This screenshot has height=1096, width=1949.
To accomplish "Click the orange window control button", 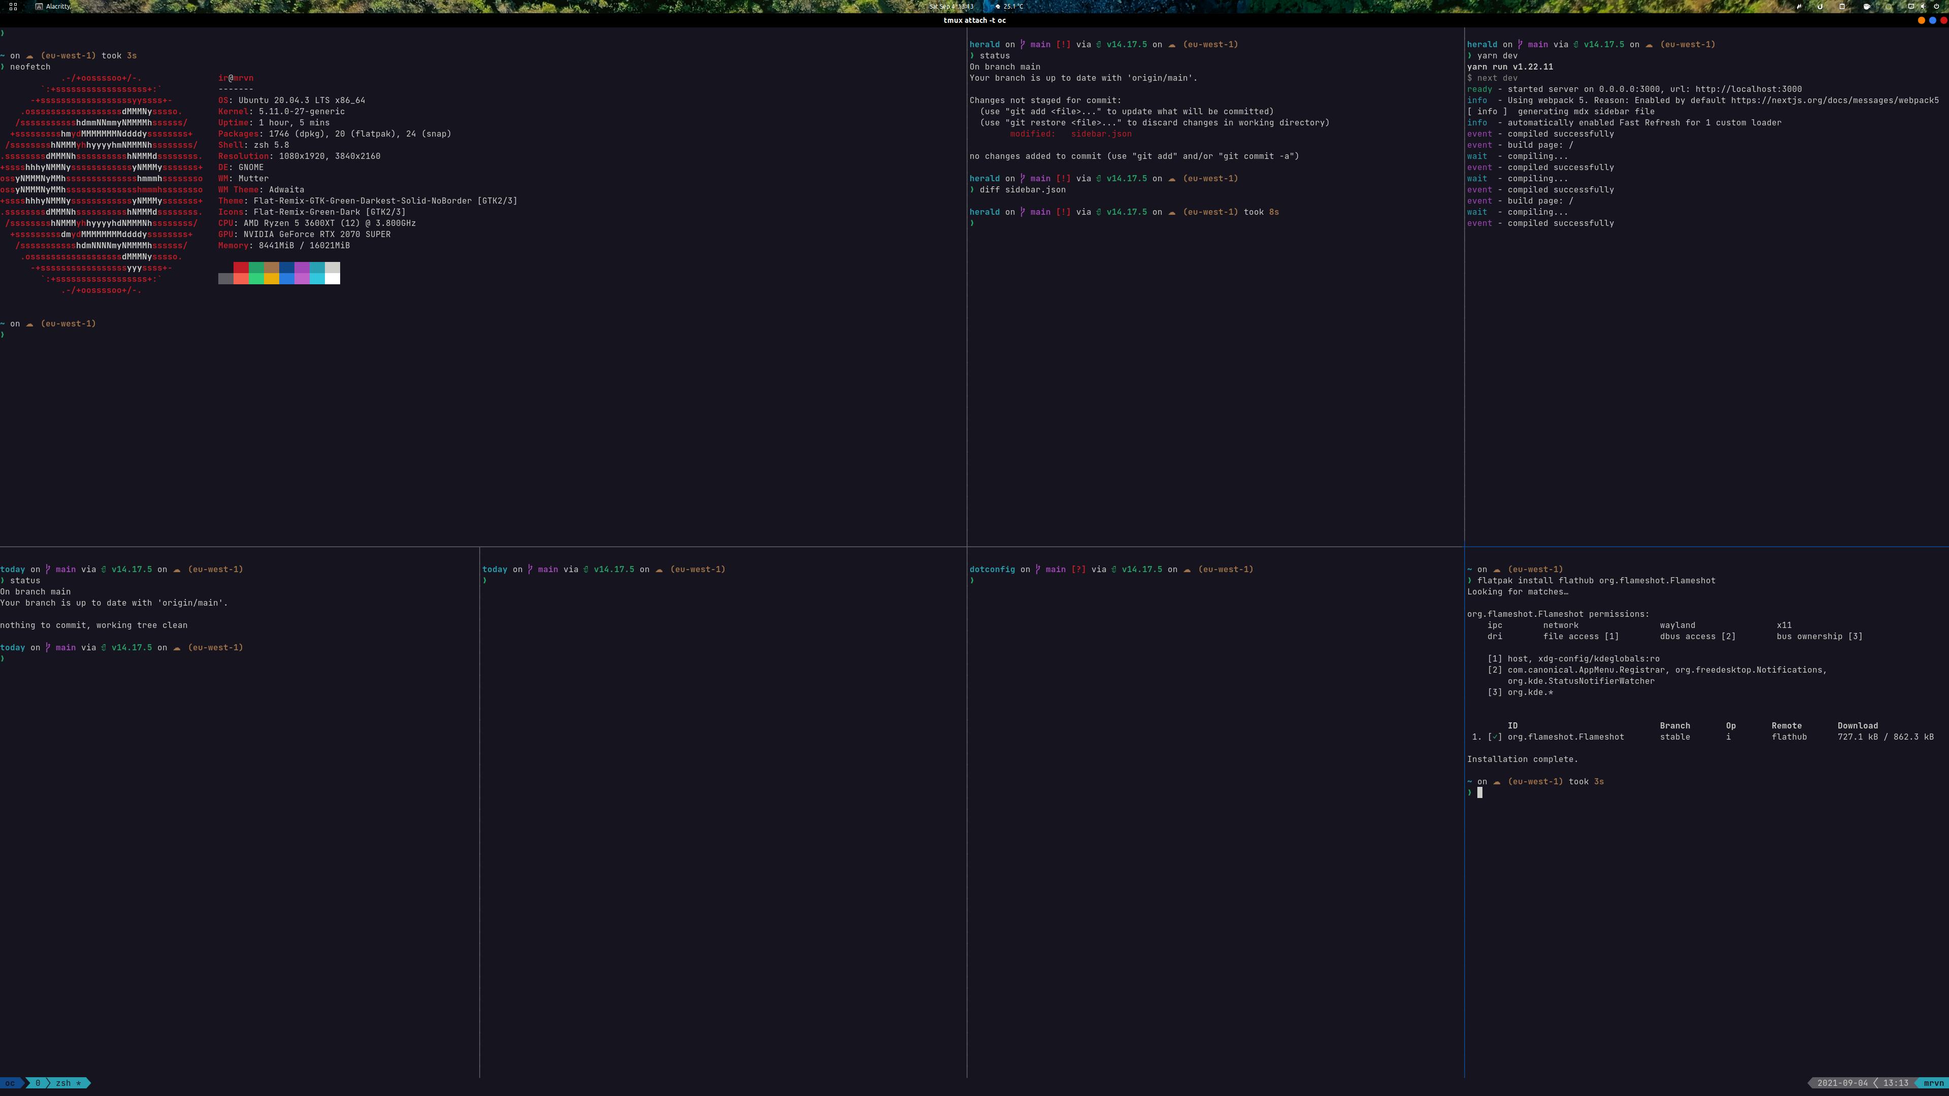I will pyautogui.click(x=1921, y=20).
